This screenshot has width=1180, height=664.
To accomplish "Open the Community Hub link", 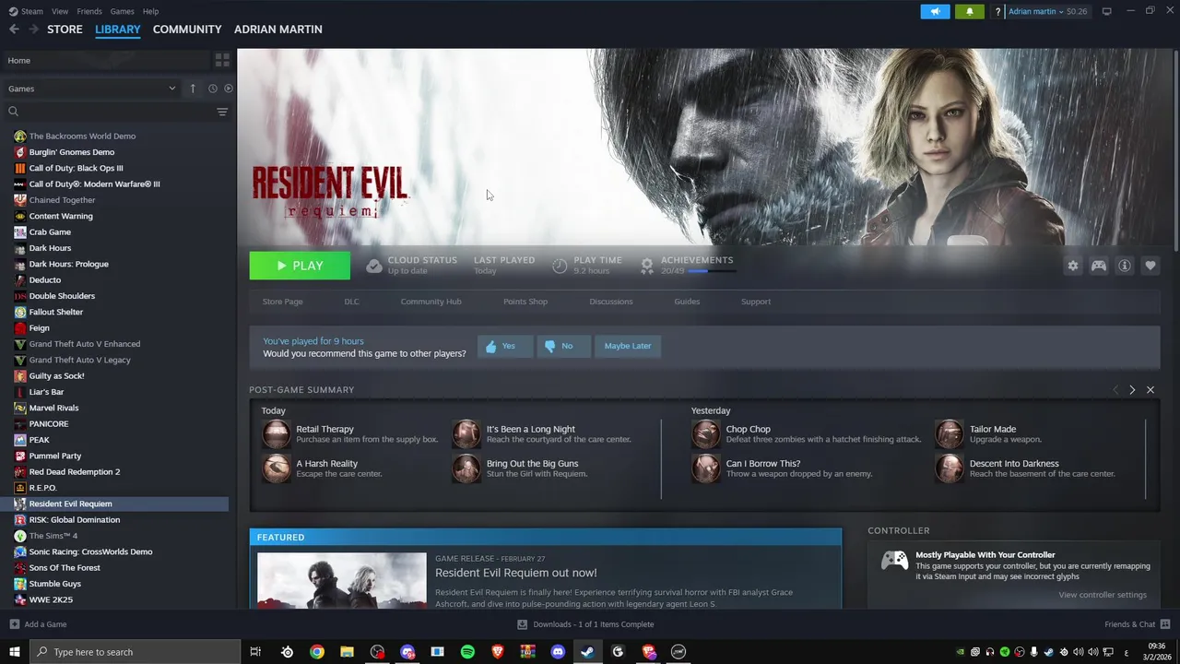I will tap(431, 302).
